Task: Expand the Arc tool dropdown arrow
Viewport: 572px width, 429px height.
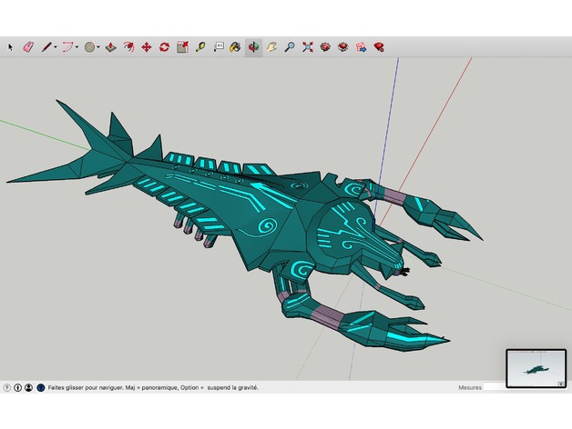Action: [77, 47]
